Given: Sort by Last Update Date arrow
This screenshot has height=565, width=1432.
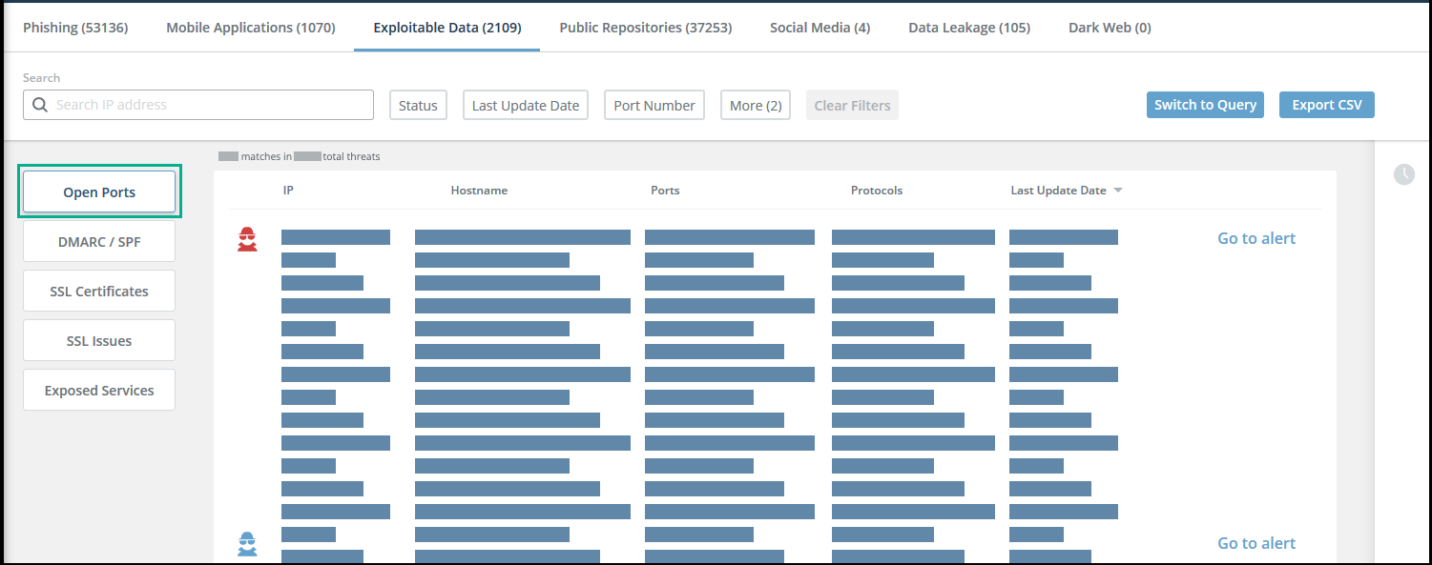Looking at the screenshot, I should click(x=1118, y=191).
